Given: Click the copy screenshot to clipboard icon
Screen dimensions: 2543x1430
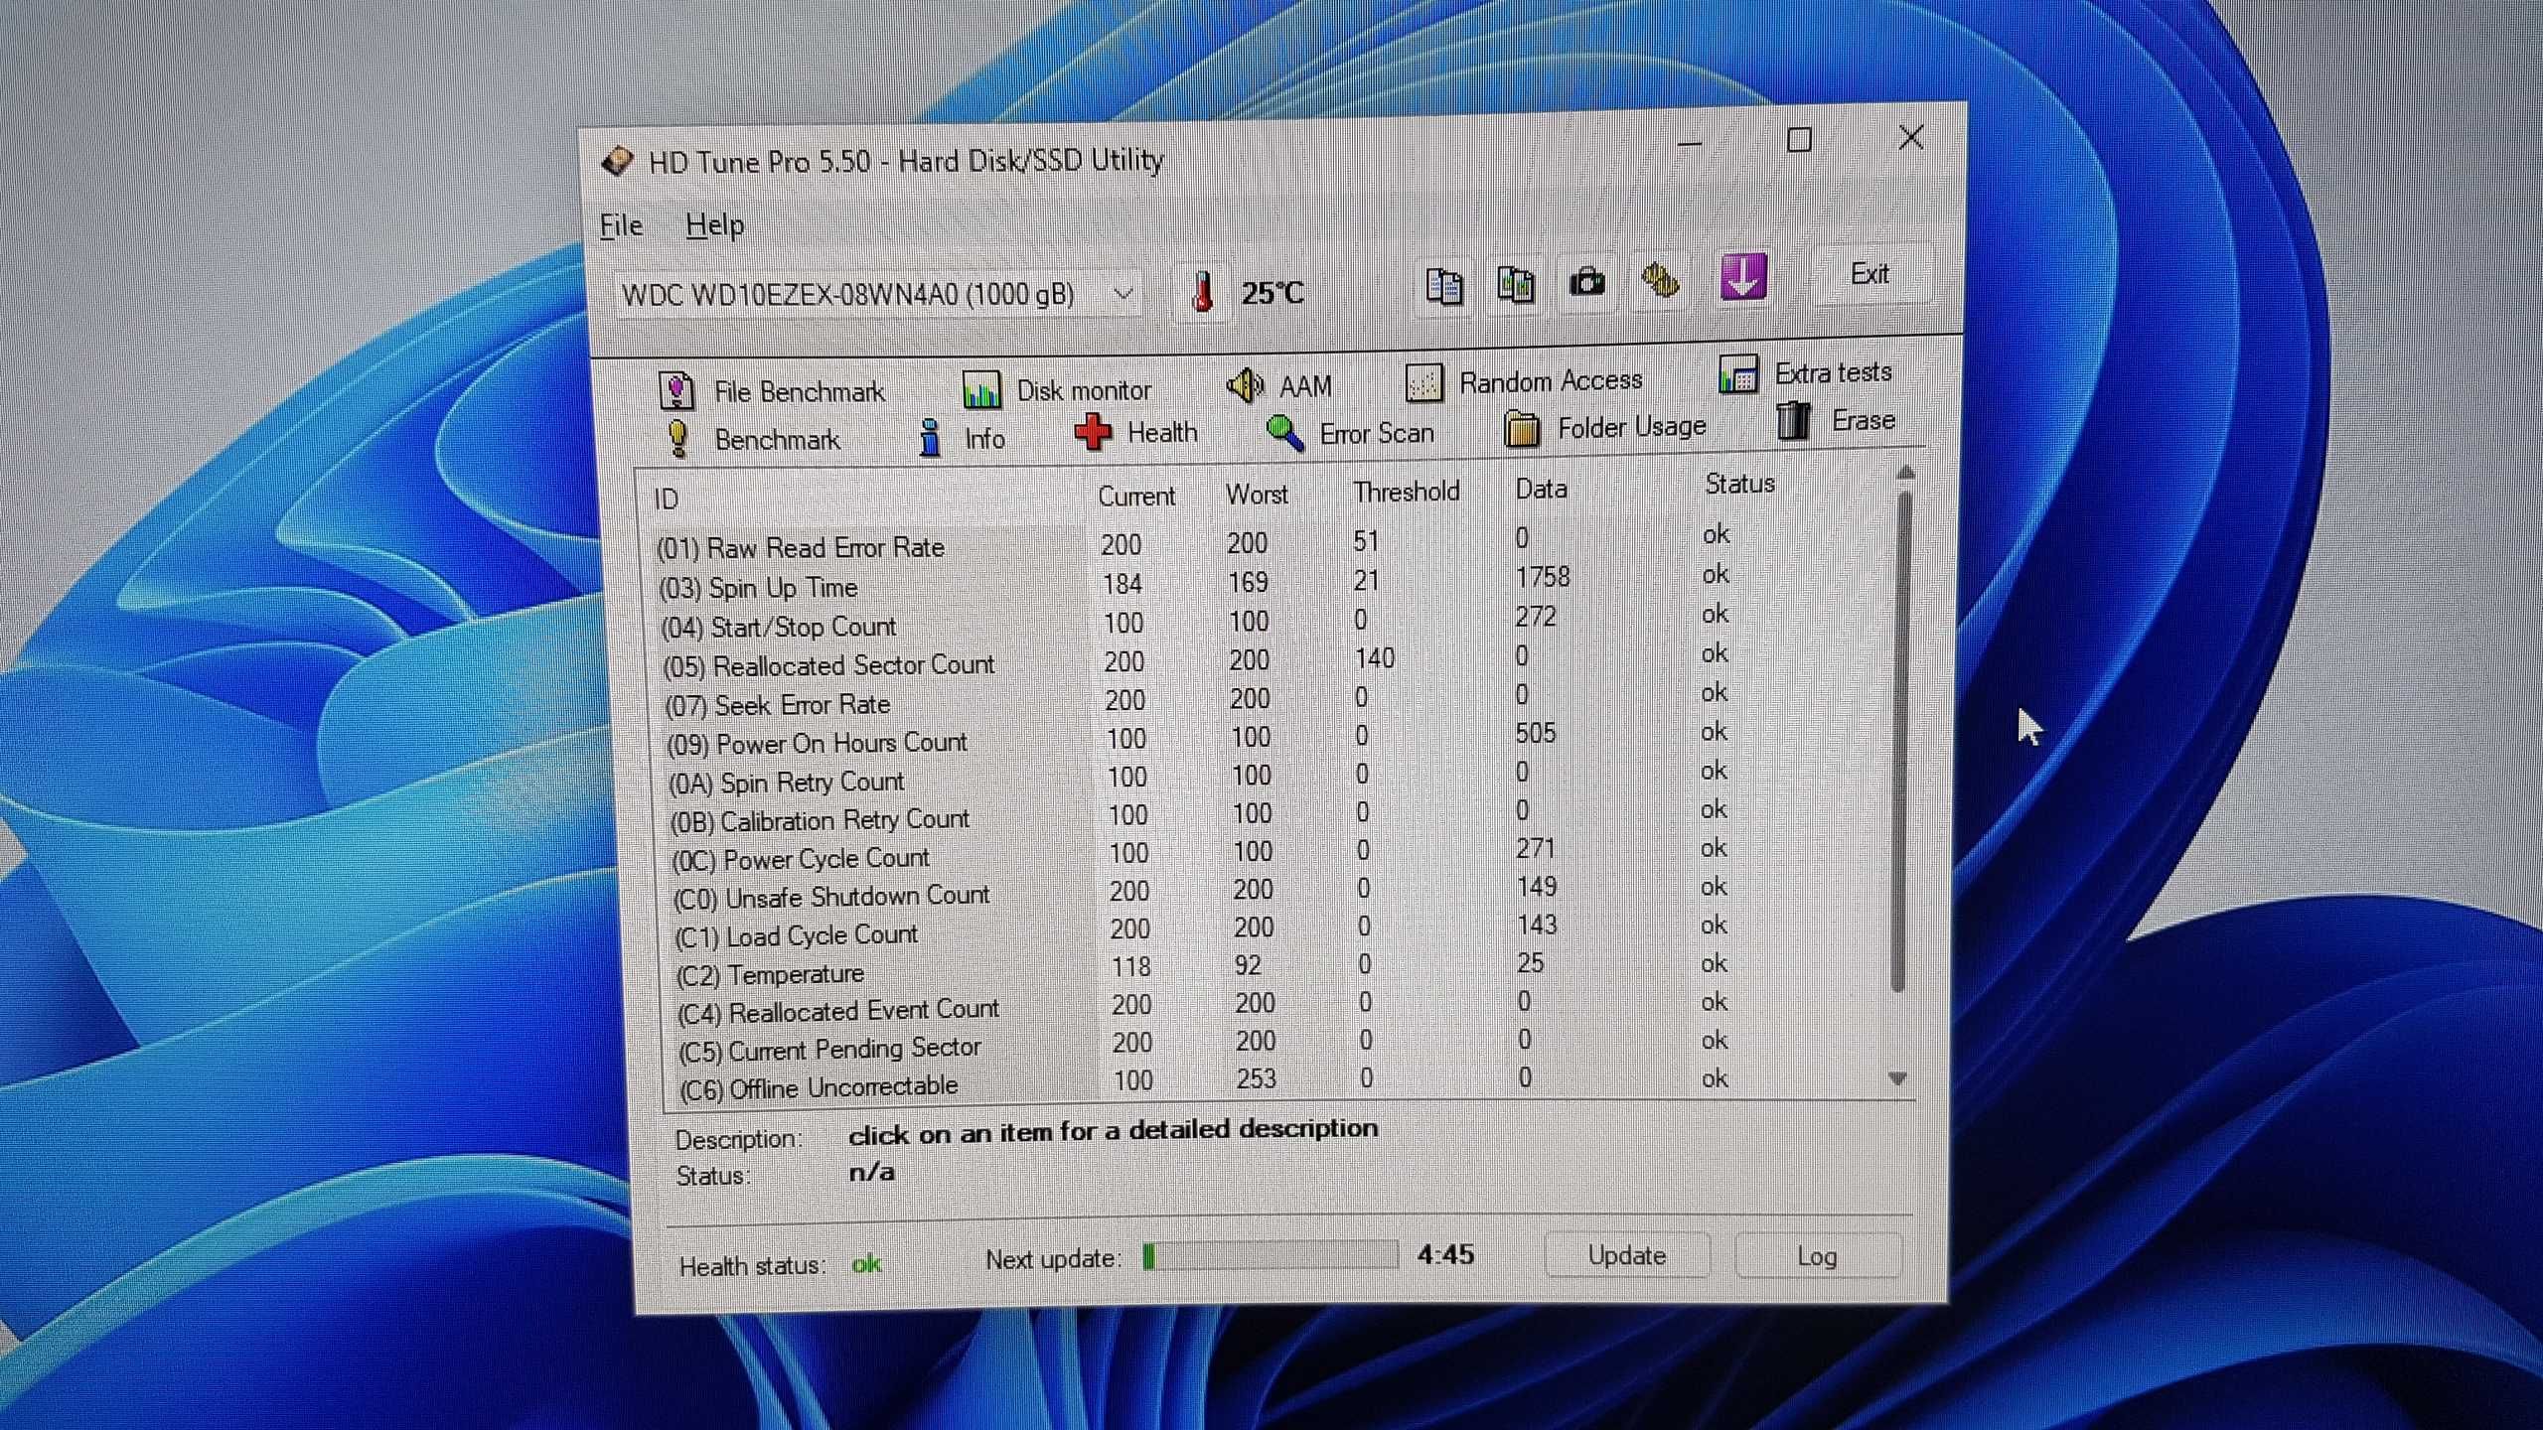Looking at the screenshot, I should [1516, 284].
